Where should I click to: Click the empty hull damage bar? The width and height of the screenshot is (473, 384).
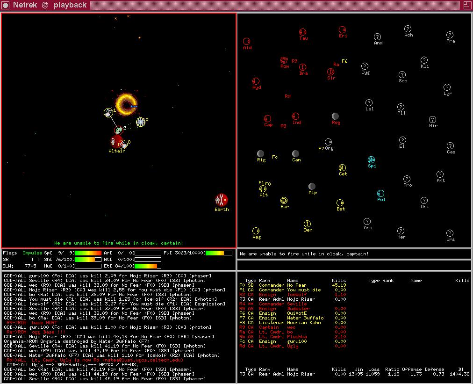[88, 266]
